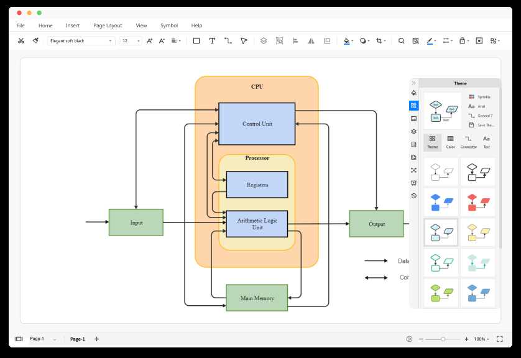Open the Elegant soft black font dropdown
This screenshot has height=358, width=521.
(x=81, y=41)
